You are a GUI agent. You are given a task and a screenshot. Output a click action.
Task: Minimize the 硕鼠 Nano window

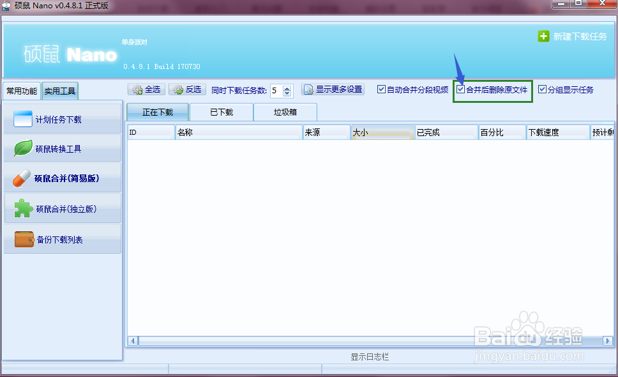(561, 4)
